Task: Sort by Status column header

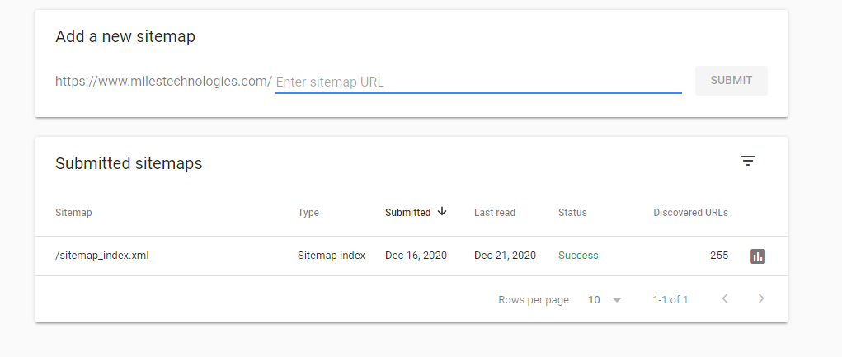Action: click(x=572, y=213)
